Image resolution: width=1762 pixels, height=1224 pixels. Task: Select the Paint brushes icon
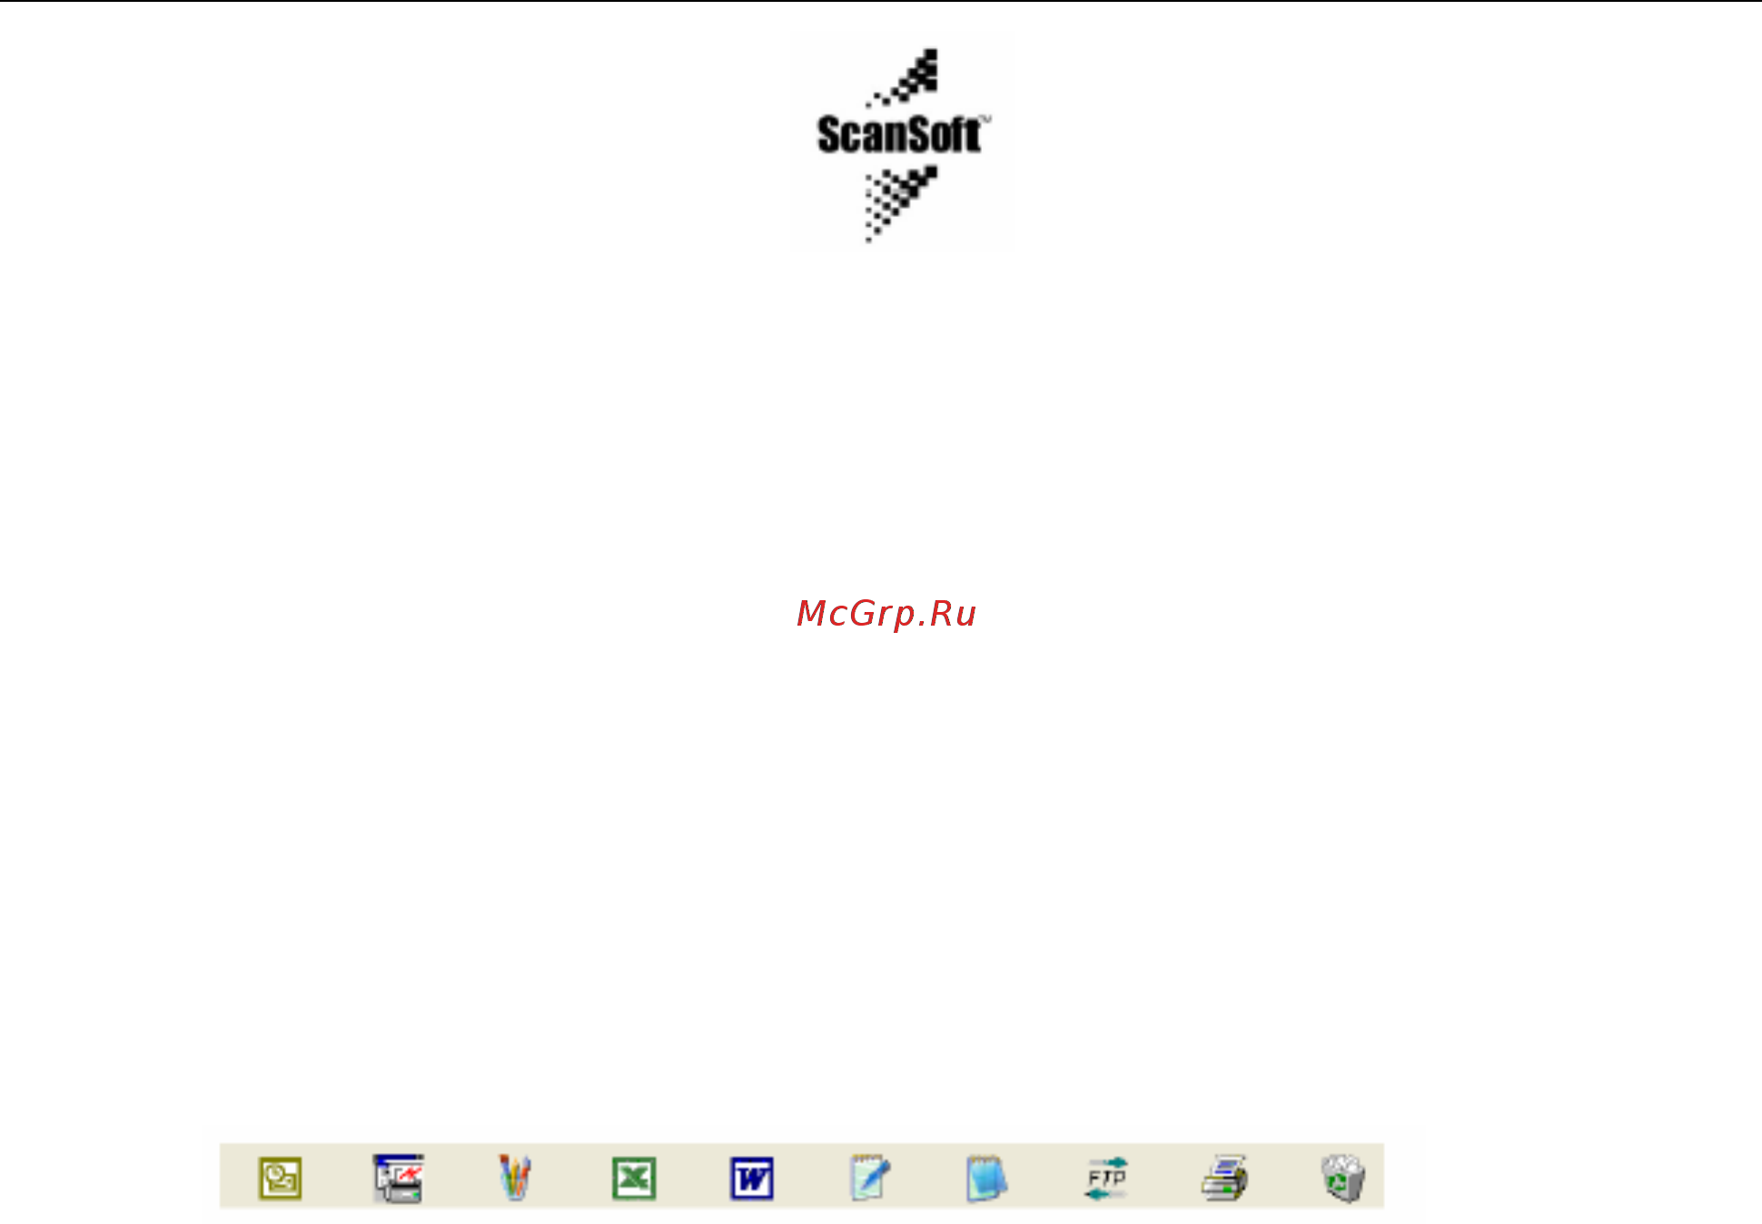click(x=515, y=1178)
